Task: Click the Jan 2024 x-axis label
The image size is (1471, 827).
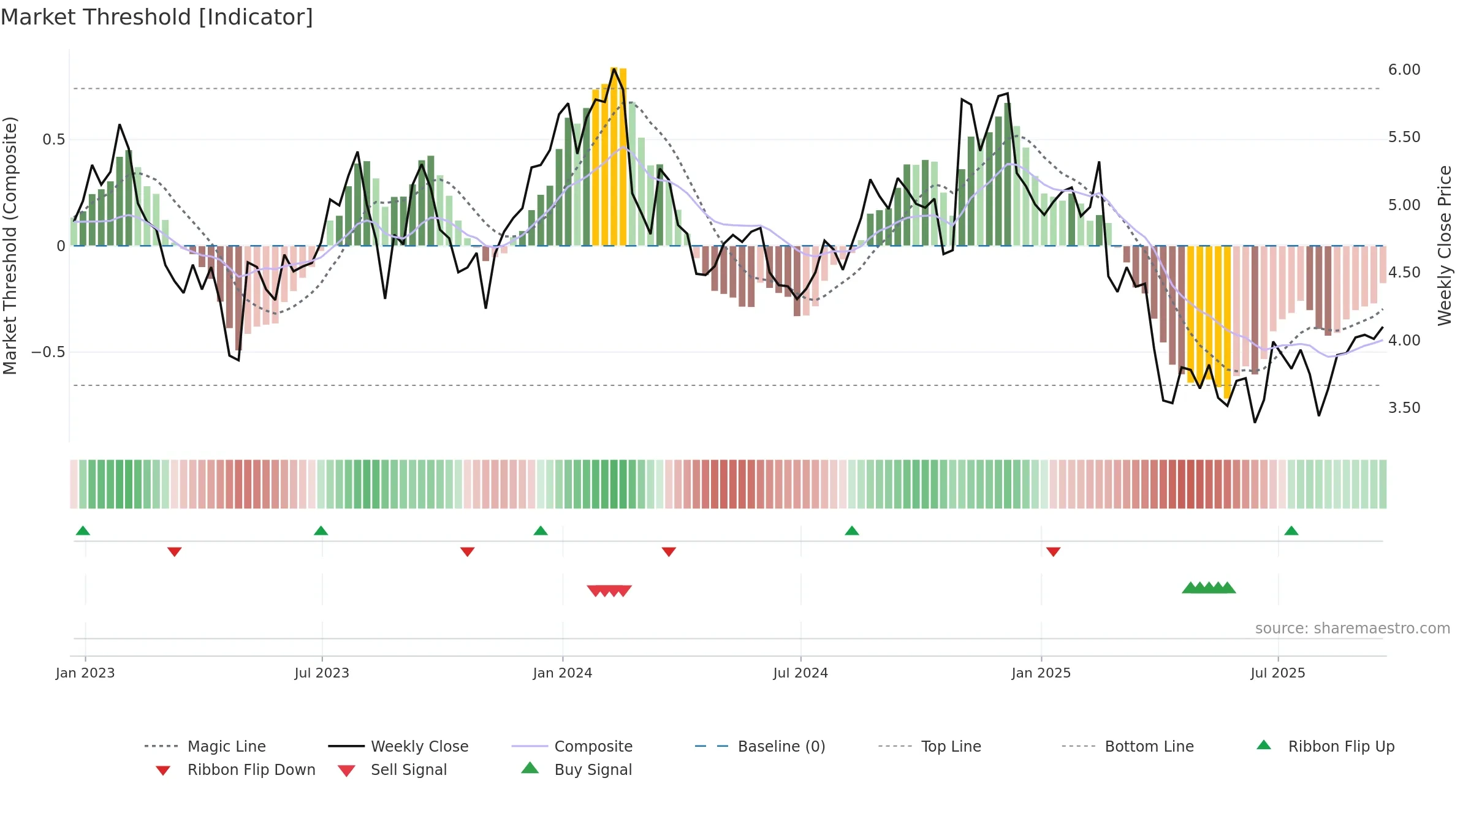Action: tap(563, 673)
